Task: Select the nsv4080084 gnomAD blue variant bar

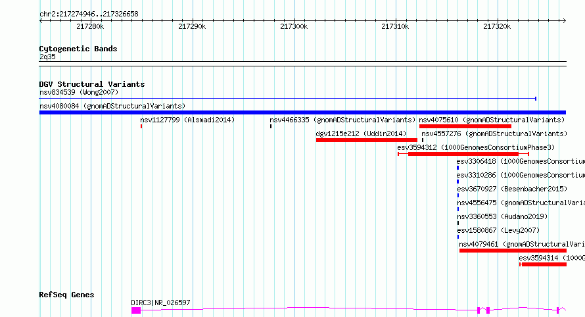Action: tap(302, 112)
